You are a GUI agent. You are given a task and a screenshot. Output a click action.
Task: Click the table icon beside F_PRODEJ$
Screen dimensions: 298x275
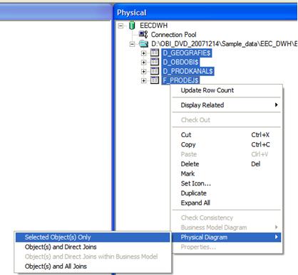(155, 80)
